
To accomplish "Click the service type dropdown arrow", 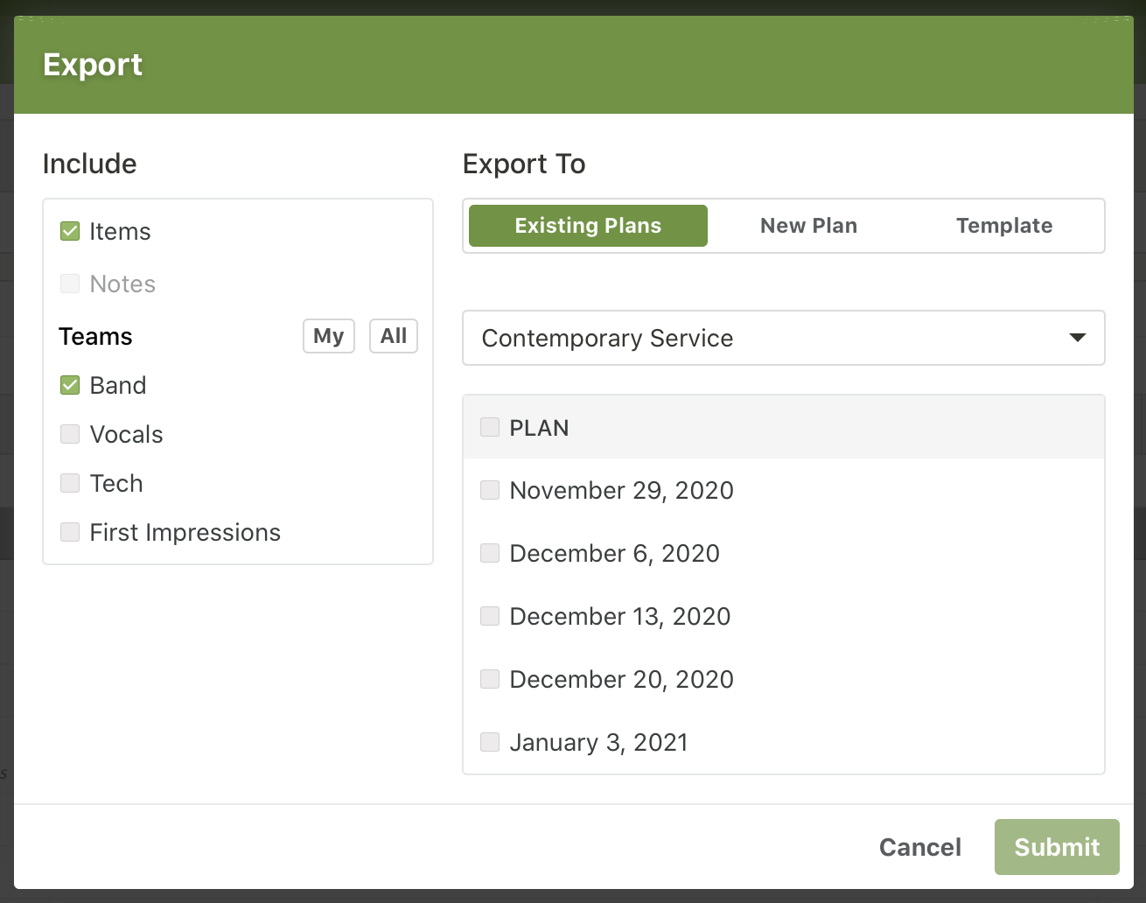I will [1078, 339].
